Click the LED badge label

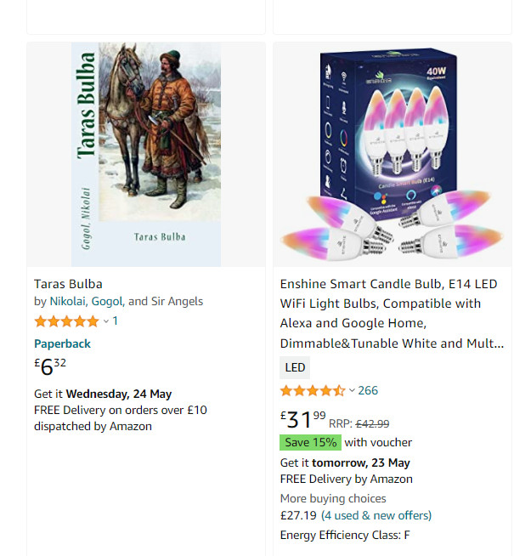(295, 367)
